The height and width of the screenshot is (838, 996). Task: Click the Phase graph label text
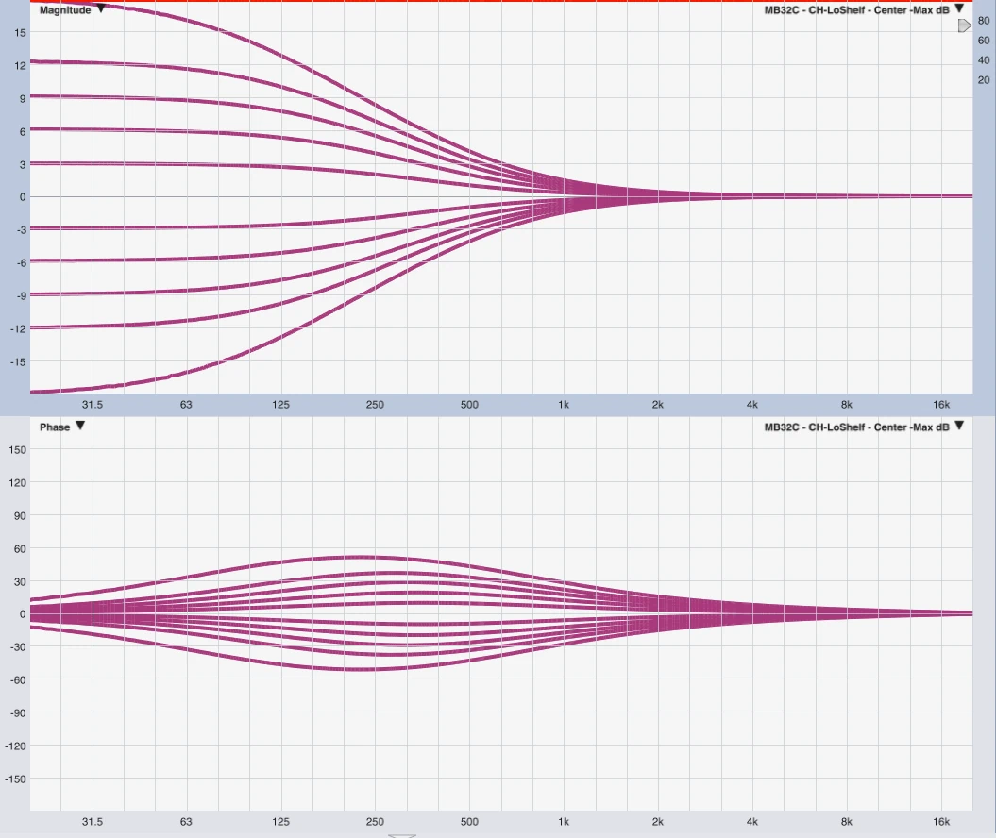coord(55,427)
